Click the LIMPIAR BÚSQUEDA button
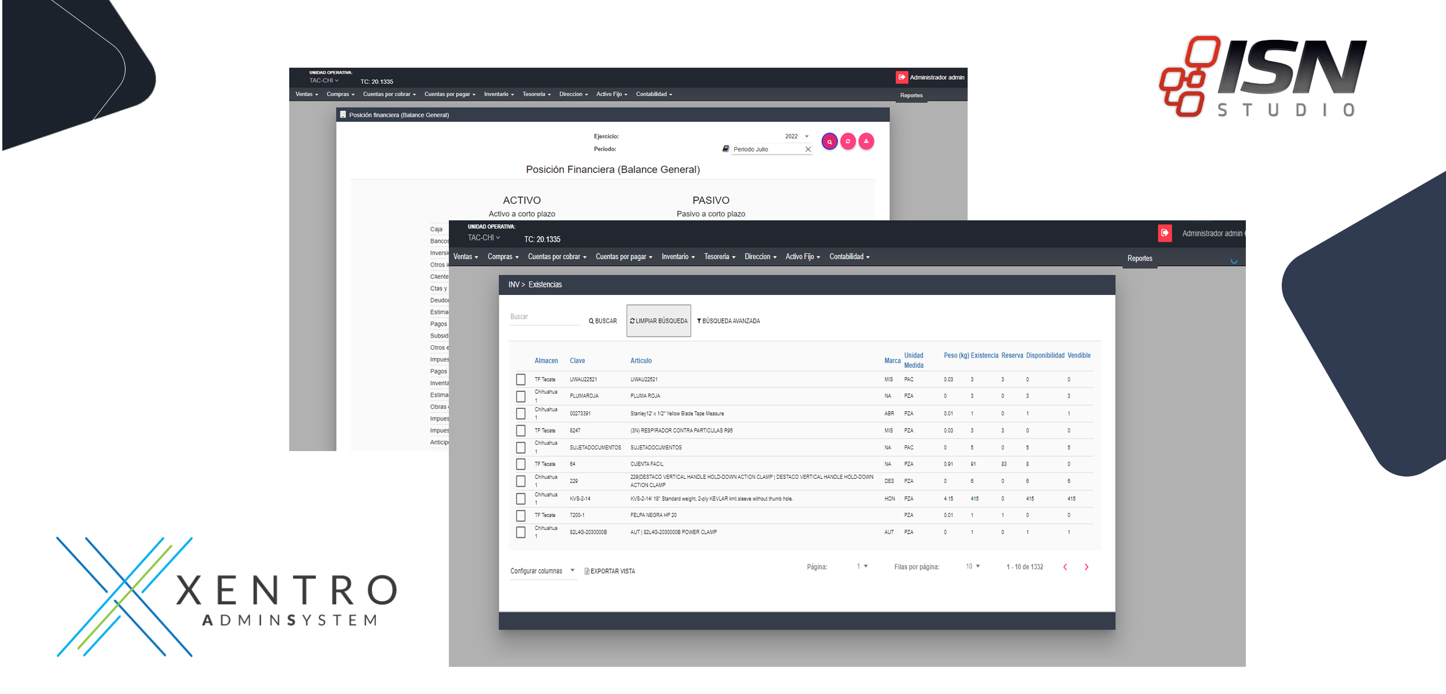This screenshot has height=694, width=1446. (659, 321)
